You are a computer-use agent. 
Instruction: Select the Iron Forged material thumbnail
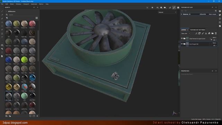coord(9,96)
